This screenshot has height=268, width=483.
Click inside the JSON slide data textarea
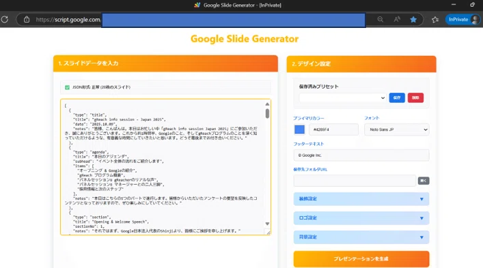pos(163,167)
